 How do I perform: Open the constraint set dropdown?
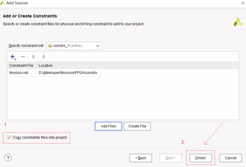(74, 46)
